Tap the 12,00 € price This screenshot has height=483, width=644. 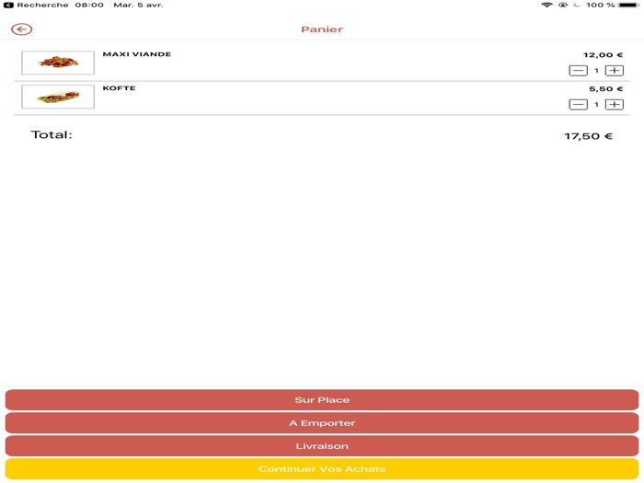603,55
